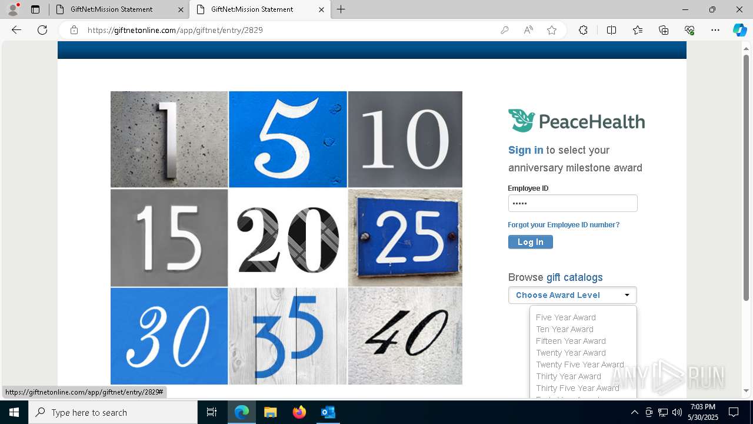This screenshot has width=753, height=424.
Task: Select Thirty Five Year Award option
Action: (578, 388)
